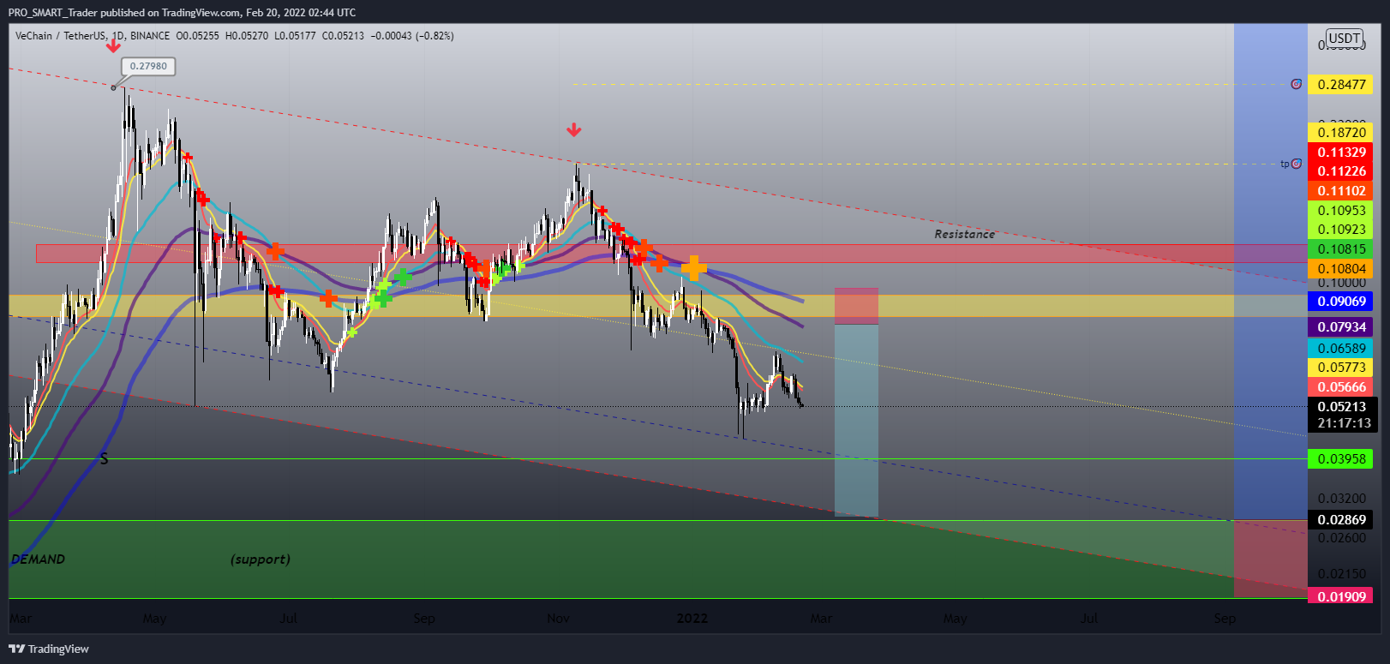The image size is (1390, 664).
Task: Click the red 0.11329 price label
Action: tap(1340, 153)
